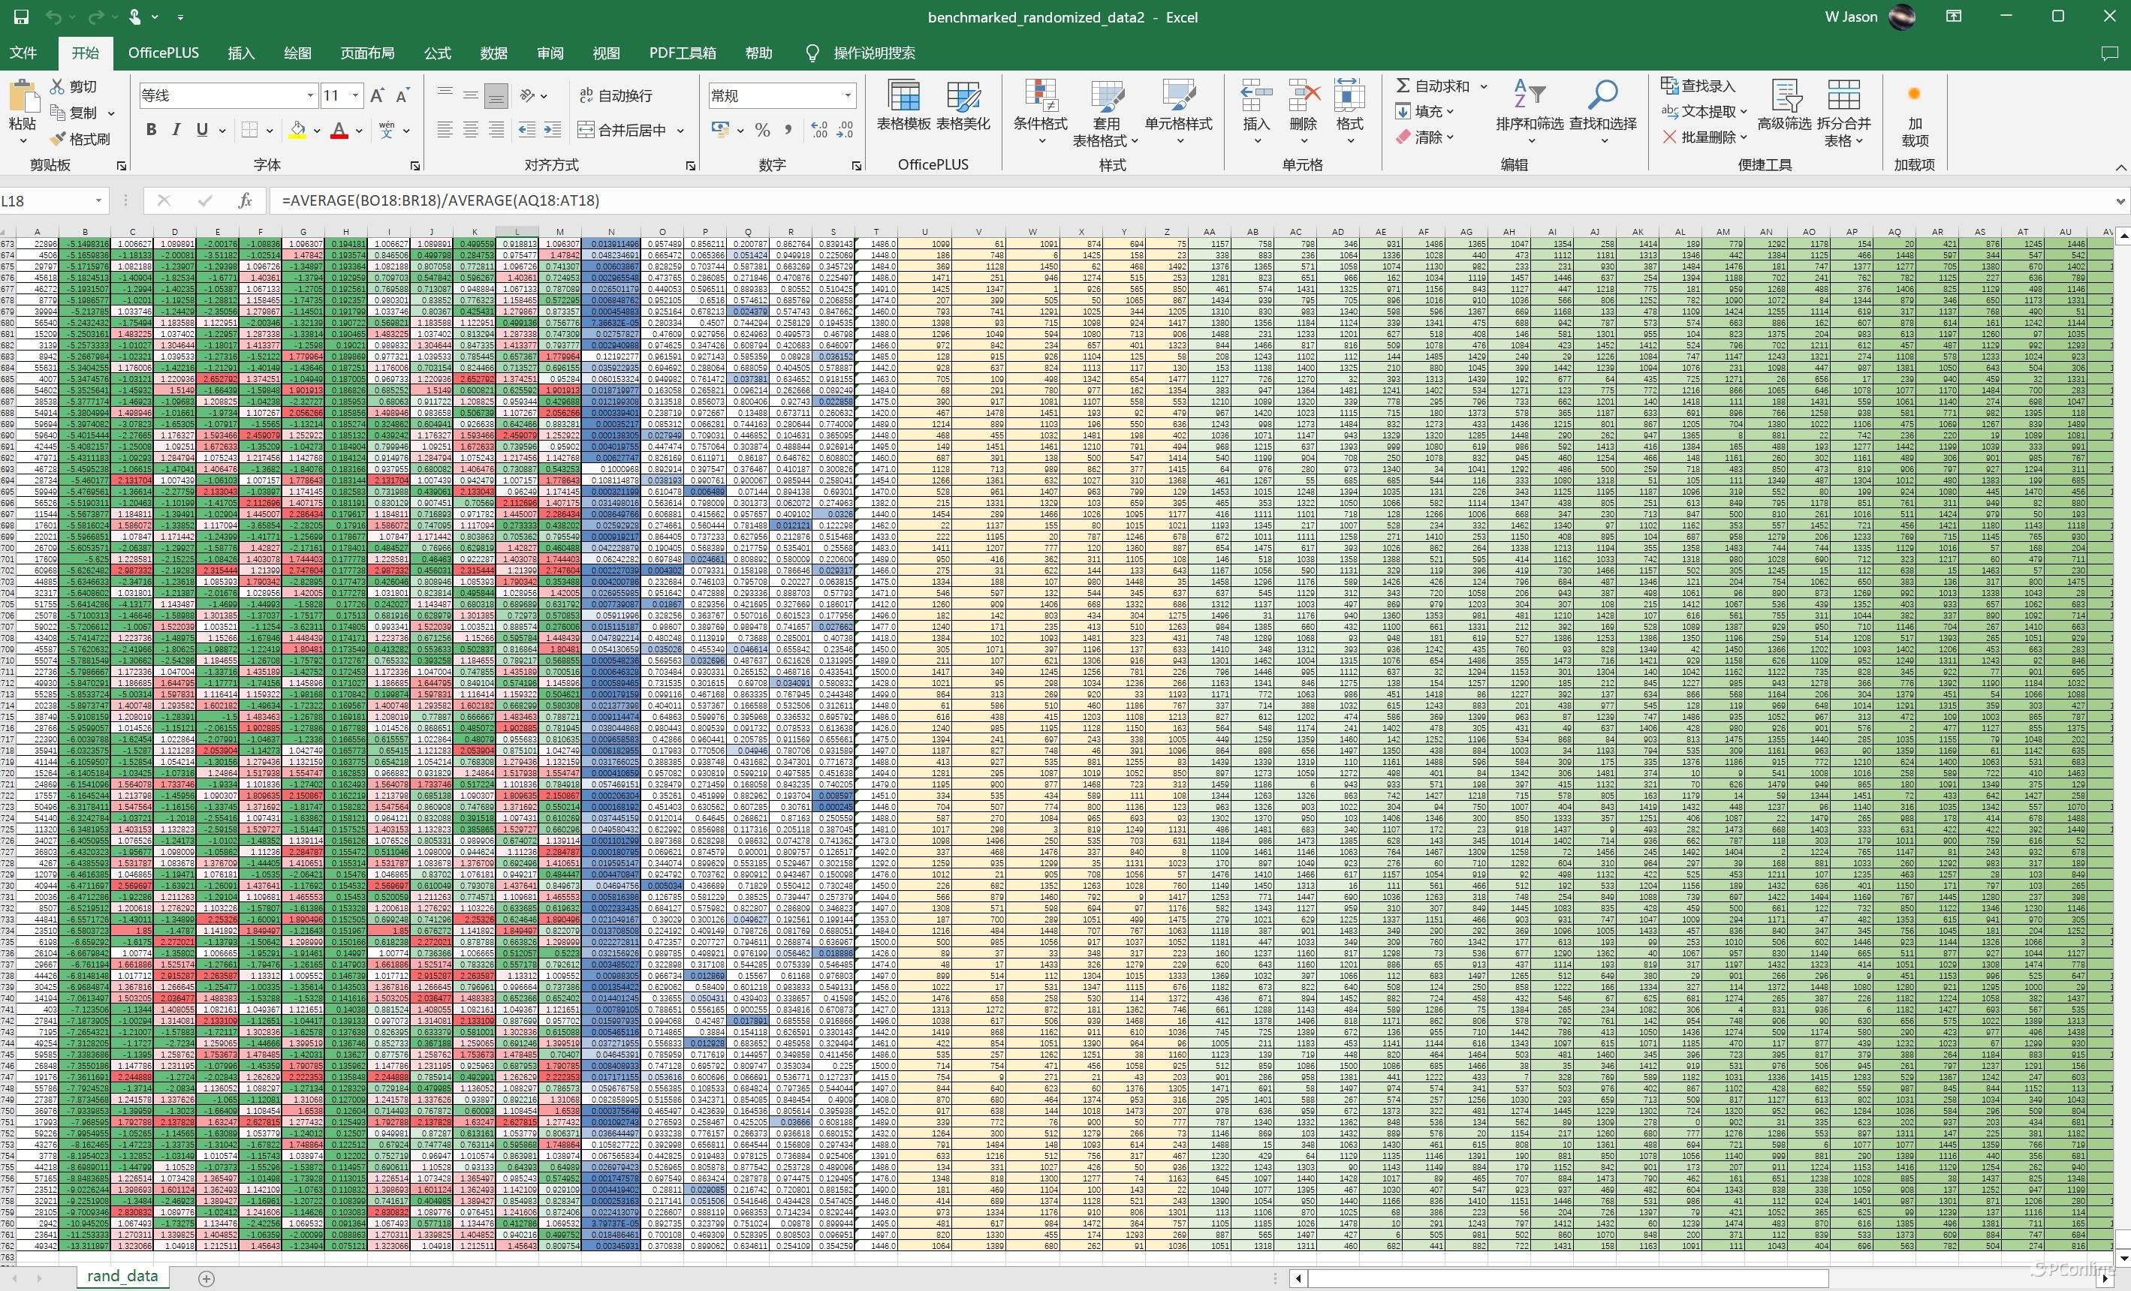Toggle bold formatting

coord(152,130)
